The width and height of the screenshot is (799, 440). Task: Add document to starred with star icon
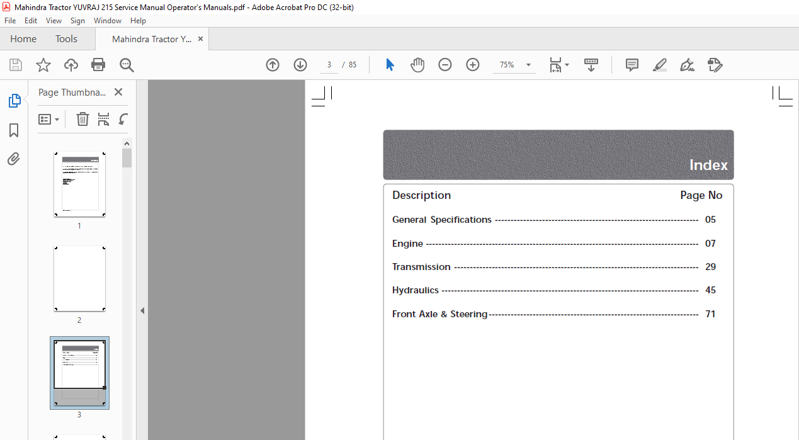coord(43,65)
